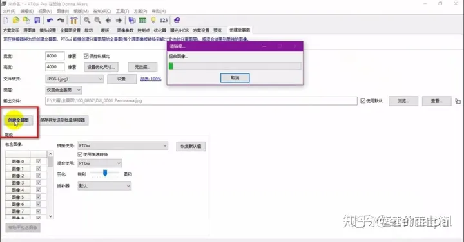464x242 pixels.
Task: Open the purple help book icon
Action: (x=177, y=20)
